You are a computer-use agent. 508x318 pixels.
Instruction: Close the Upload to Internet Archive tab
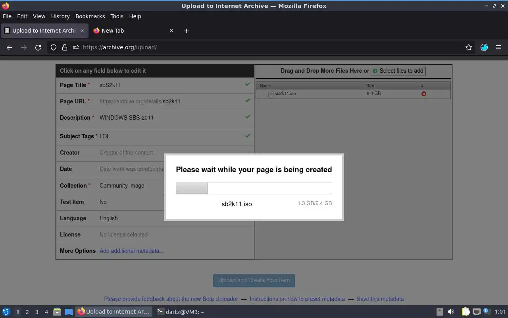point(82,31)
